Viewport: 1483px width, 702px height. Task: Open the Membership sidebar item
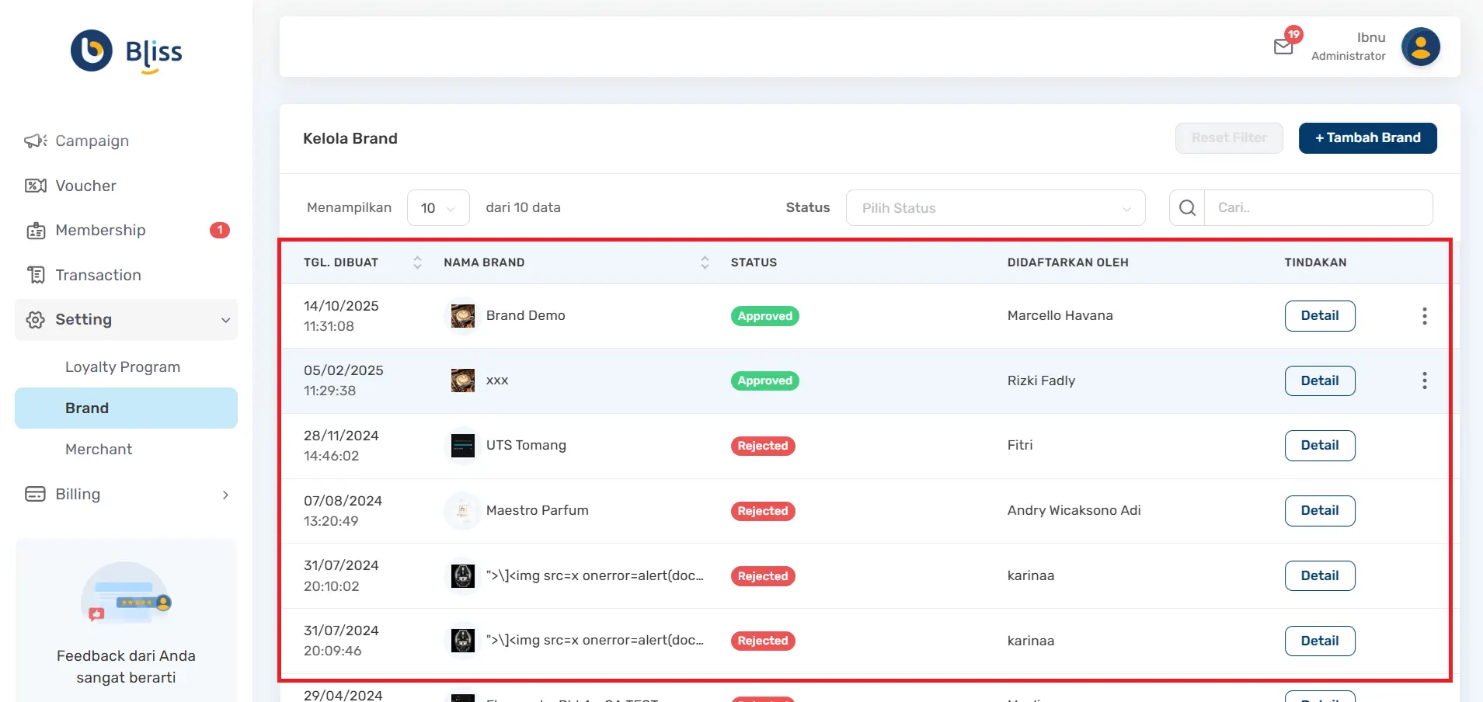pyautogui.click(x=100, y=231)
